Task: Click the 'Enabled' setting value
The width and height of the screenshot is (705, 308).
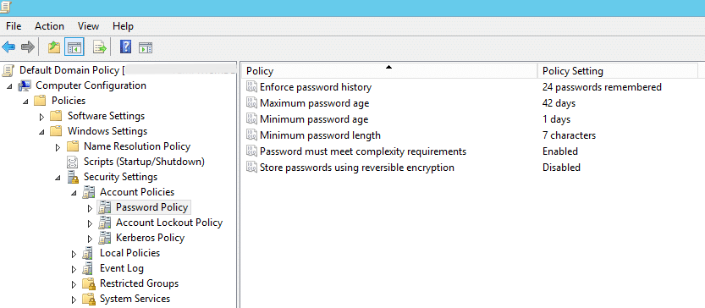Action: click(x=559, y=151)
